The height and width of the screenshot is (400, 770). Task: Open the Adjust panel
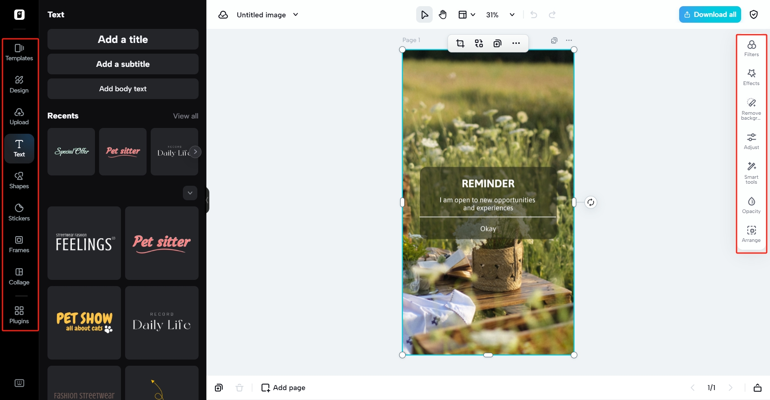pos(751,141)
